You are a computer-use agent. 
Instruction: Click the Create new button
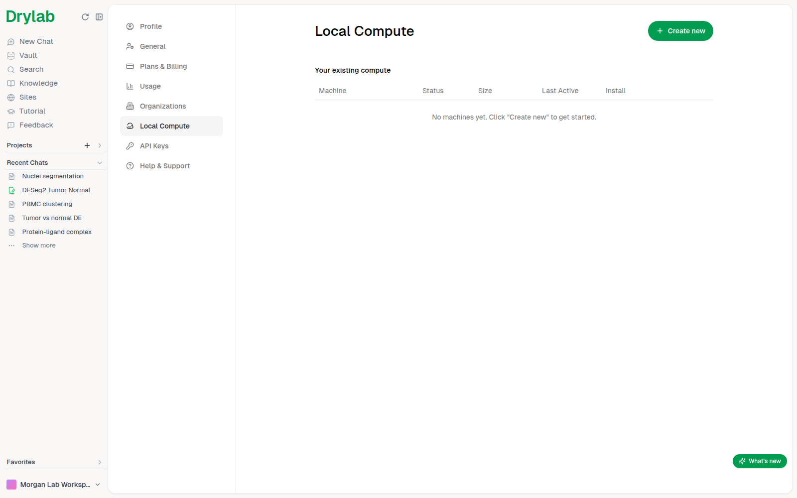pos(680,31)
